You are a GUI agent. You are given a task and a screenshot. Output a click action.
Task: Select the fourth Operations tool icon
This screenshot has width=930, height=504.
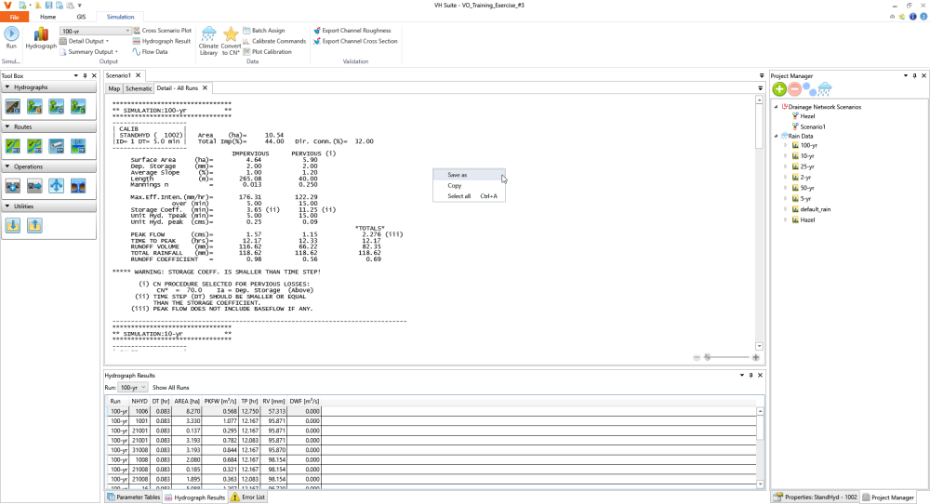click(78, 186)
